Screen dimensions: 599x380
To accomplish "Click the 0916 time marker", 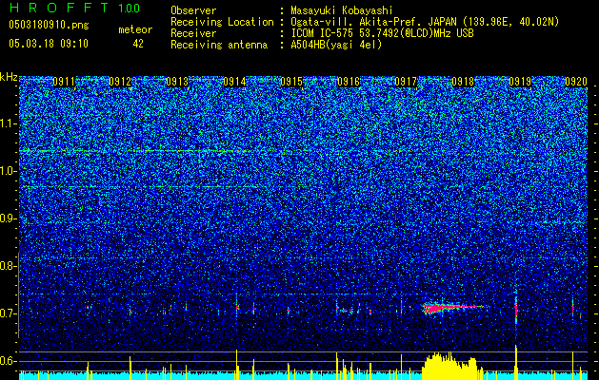I will tap(349, 82).
